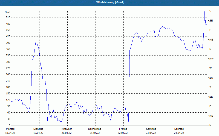Screen dimensions: 219x136
Task: Click the S compass label at 180 gridline
Action: (x=210, y=87)
